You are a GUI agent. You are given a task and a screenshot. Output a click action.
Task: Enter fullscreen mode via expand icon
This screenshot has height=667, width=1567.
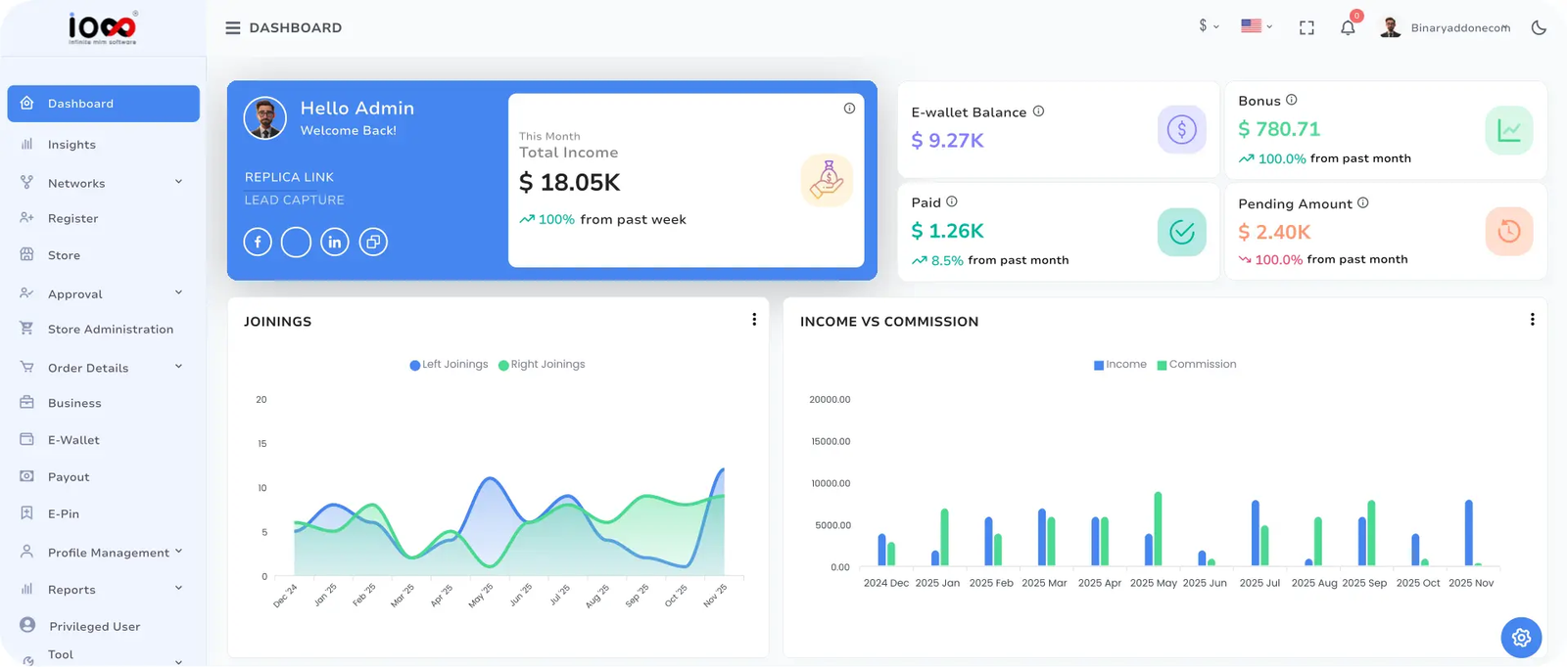pos(1306,27)
